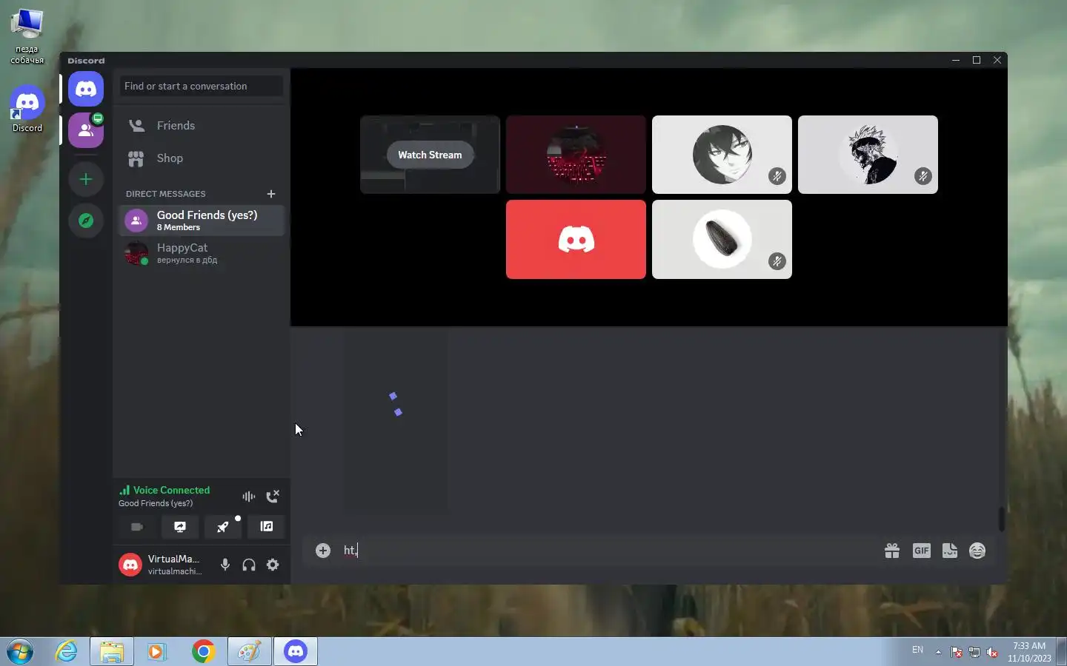The width and height of the screenshot is (1067, 666).
Task: Open Discord home direct messages icon
Action: [x=86, y=90]
